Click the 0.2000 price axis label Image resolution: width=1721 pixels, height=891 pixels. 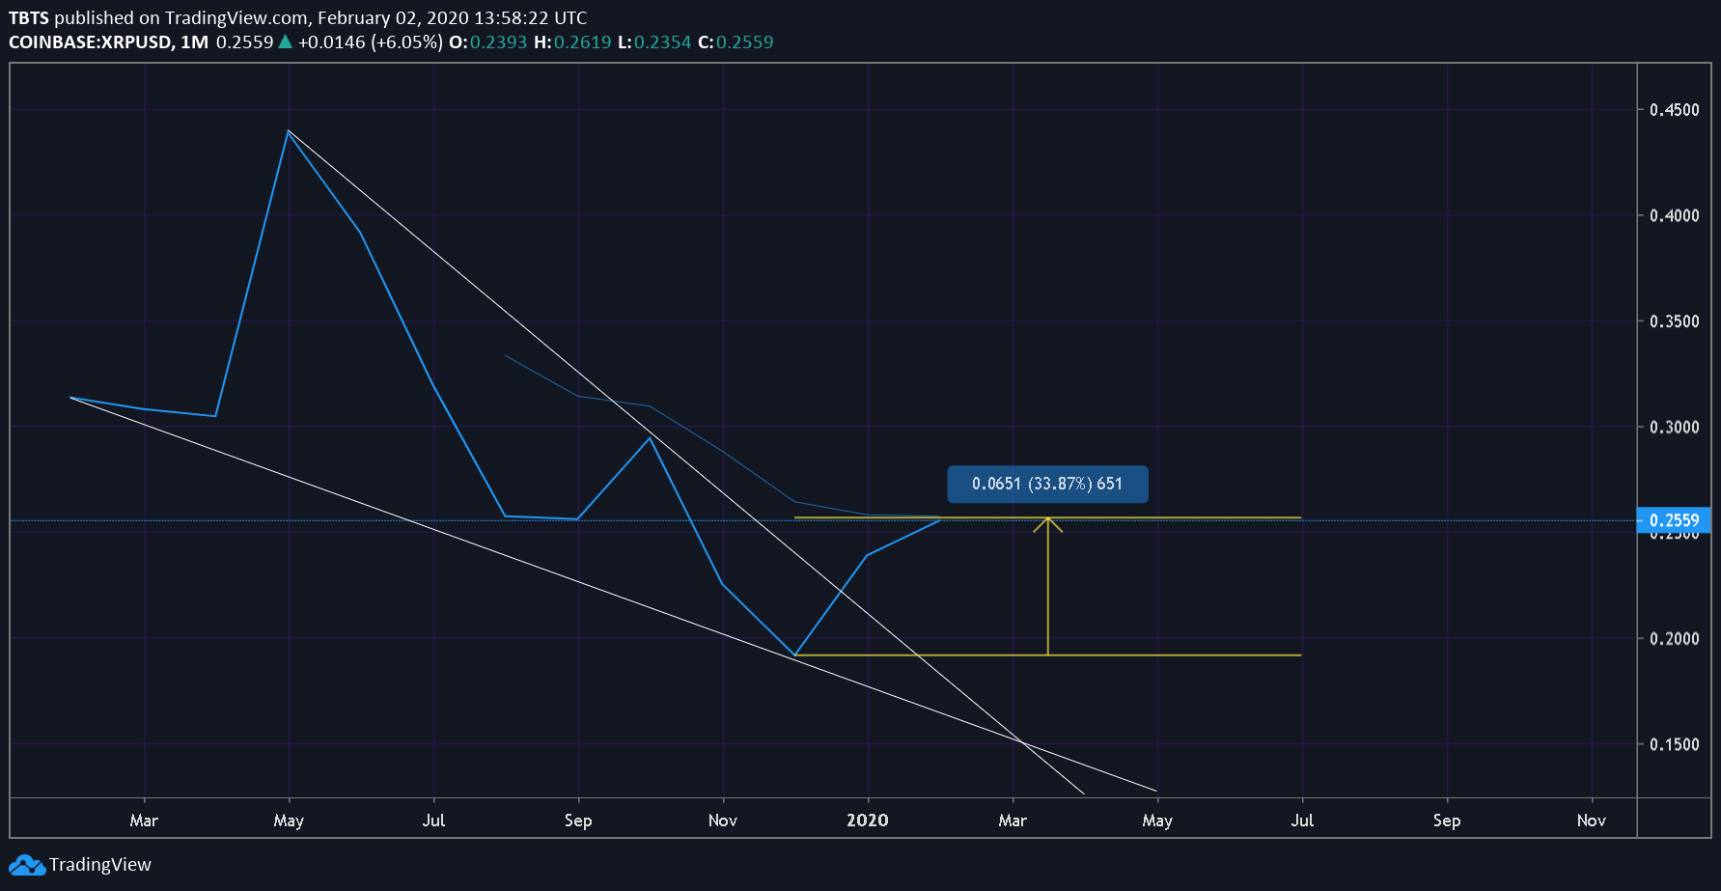pos(1674,638)
